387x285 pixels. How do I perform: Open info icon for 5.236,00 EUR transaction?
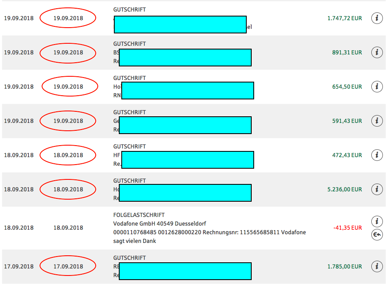377,189
